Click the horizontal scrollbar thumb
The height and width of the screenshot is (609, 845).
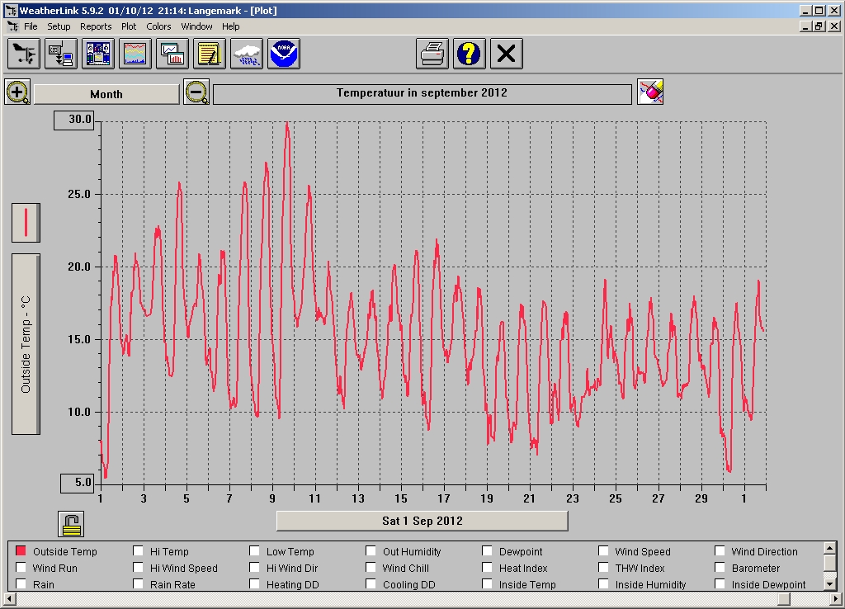tap(785, 599)
